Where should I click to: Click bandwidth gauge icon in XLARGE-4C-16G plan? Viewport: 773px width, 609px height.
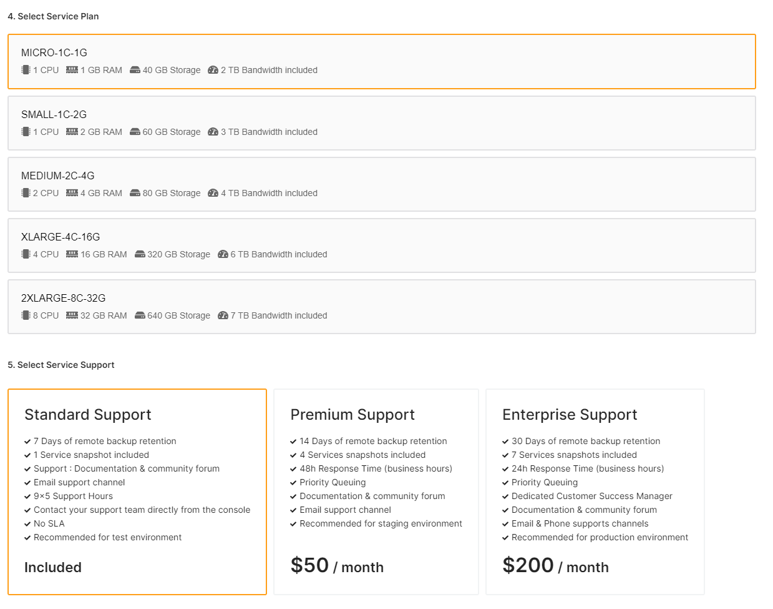tap(223, 254)
